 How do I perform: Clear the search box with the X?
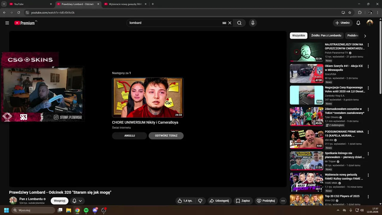(x=230, y=23)
